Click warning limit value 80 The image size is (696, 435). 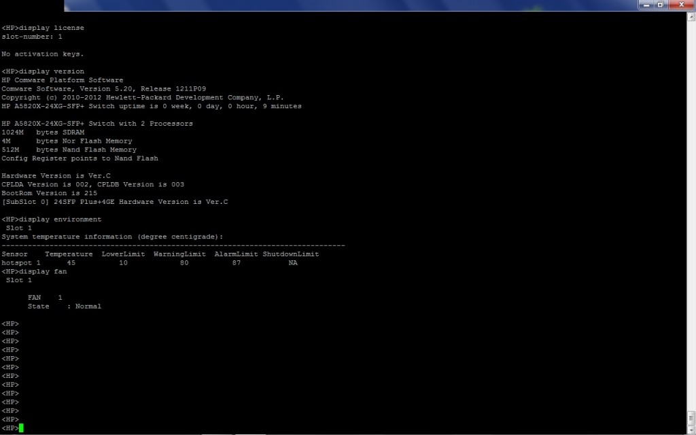coord(184,263)
